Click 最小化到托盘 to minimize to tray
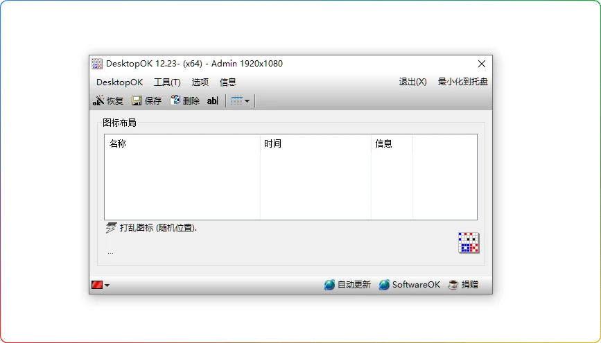 [462, 82]
